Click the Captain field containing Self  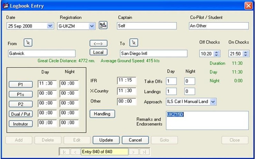(147, 26)
